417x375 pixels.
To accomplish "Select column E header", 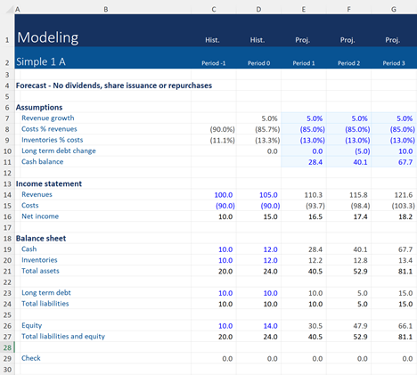I will point(304,10).
